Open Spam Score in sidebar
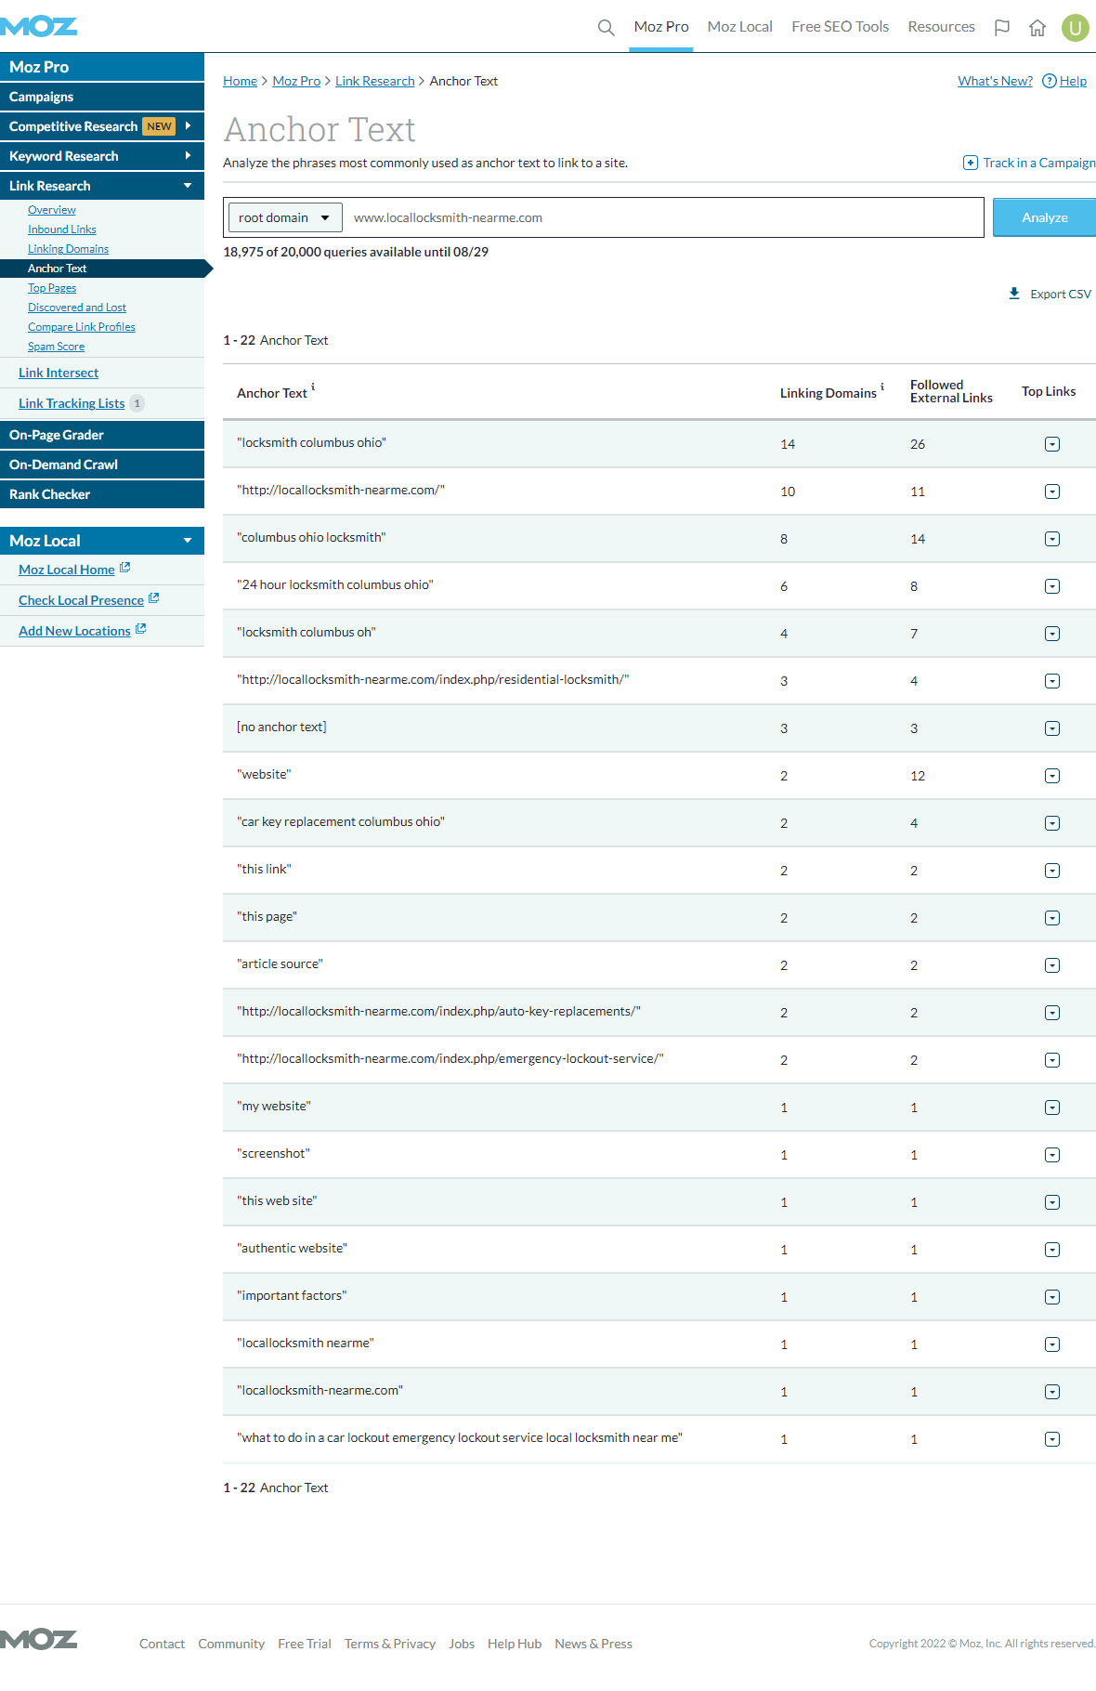Image resolution: width=1096 pixels, height=1691 pixels. [x=56, y=347]
